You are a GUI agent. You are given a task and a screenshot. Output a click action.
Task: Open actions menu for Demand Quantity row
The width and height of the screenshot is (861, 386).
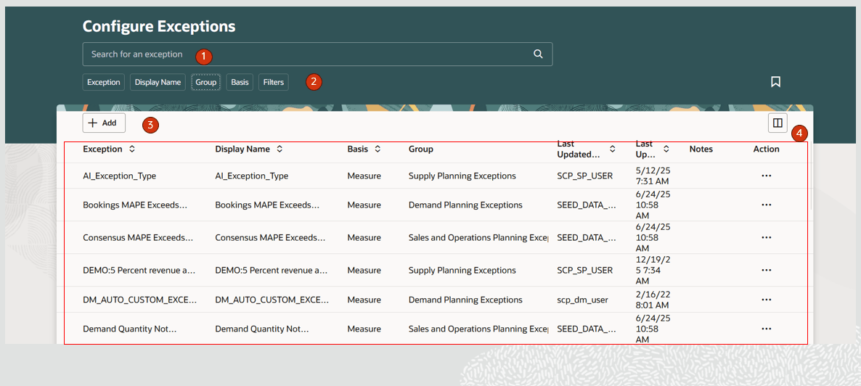coord(766,329)
